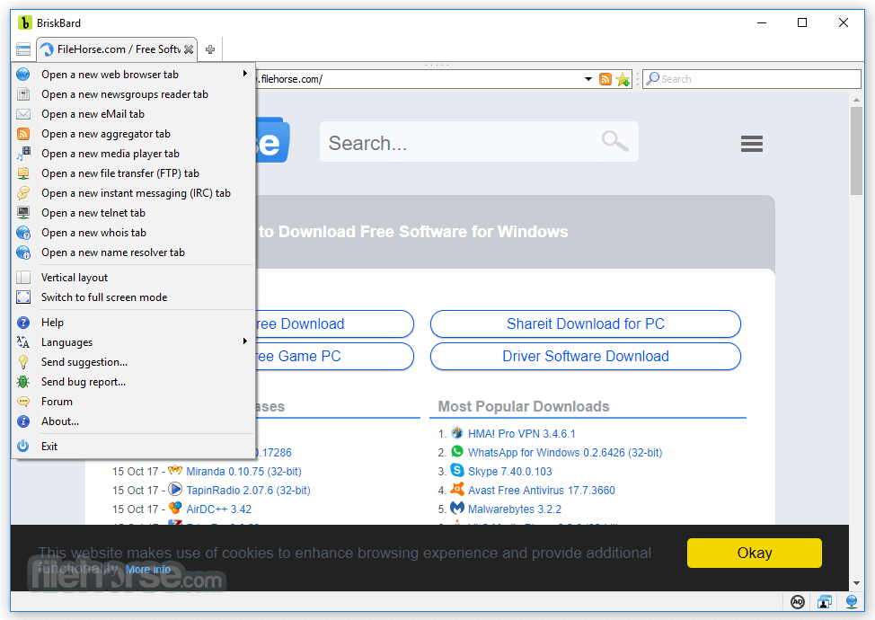The image size is (875, 620).
Task: Add a new tab with plus icon
Action: pyautogui.click(x=210, y=49)
